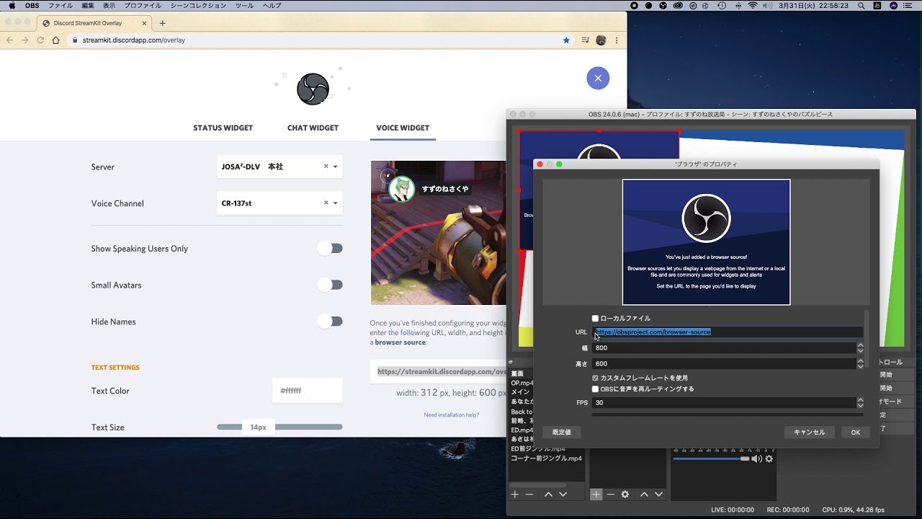Open the Apple menu
The image size is (922, 519).
(12, 6)
